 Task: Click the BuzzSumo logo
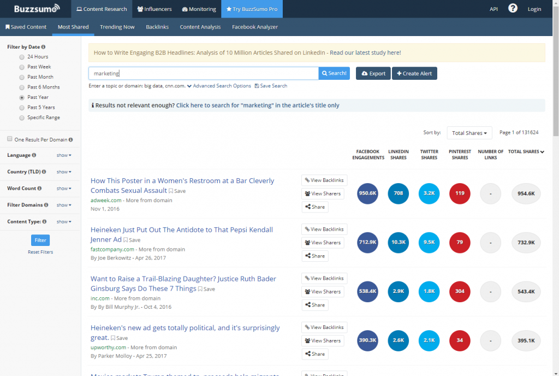[37, 9]
